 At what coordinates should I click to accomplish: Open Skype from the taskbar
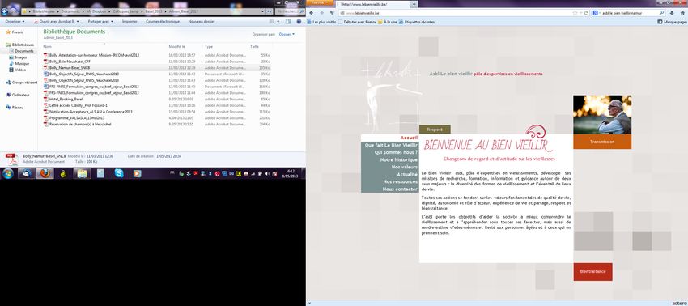coord(119,173)
